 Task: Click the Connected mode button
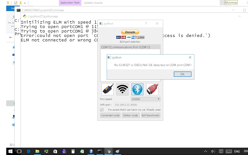[110, 115]
